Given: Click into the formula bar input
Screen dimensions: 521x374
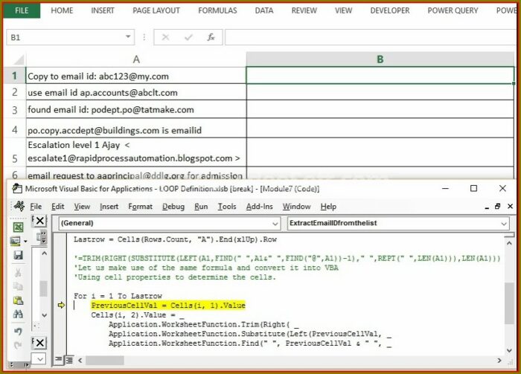Looking at the screenshot, I should 370,37.
